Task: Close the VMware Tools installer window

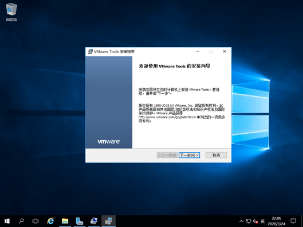Action: coord(225,51)
